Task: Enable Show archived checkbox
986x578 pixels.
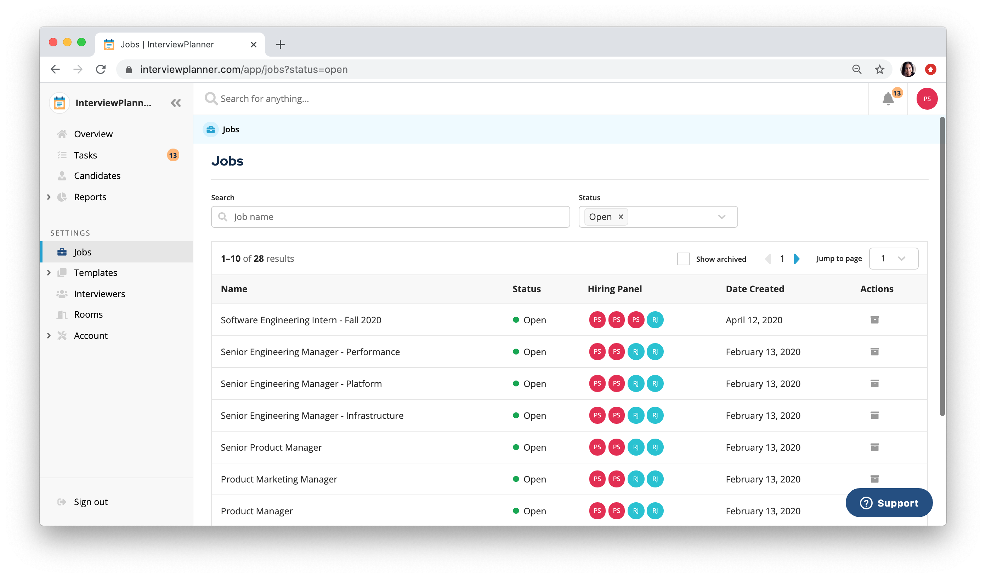Action: (x=683, y=259)
